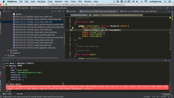Open the Wi-Fi status menu
This screenshot has height=98, width=174.
146,1
